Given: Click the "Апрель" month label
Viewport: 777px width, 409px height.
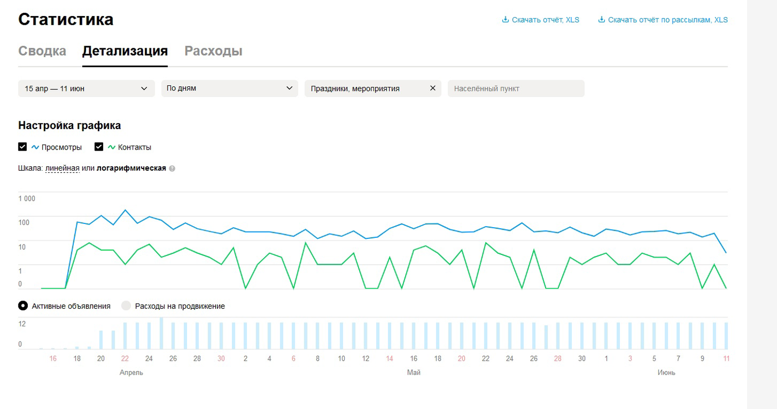Looking at the screenshot, I should tap(132, 372).
